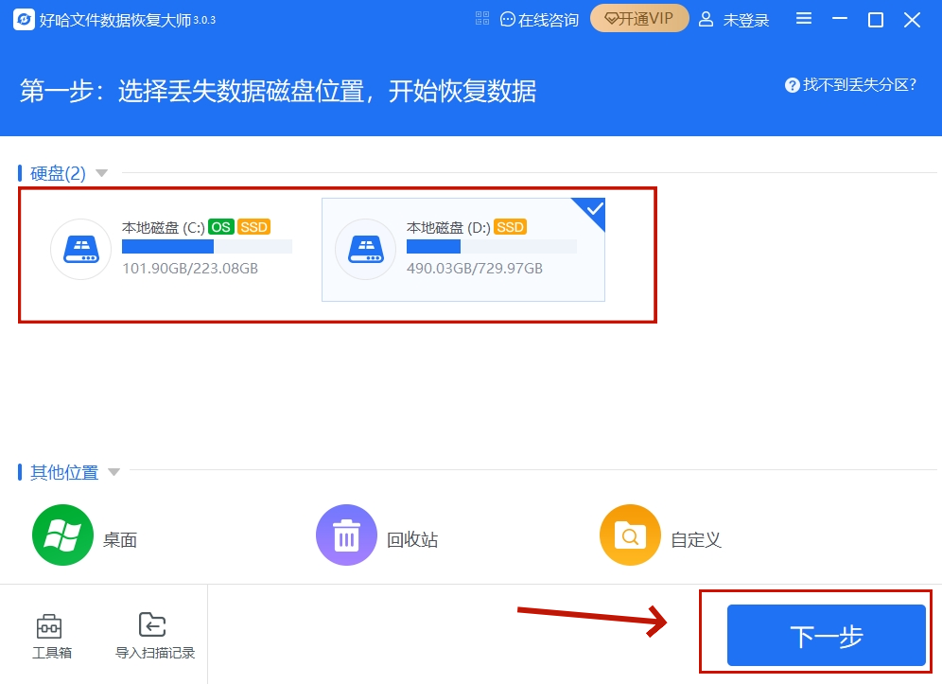Screen dimensions: 942x684
Task: Select local disk C: drive
Action: pyautogui.click(x=172, y=250)
